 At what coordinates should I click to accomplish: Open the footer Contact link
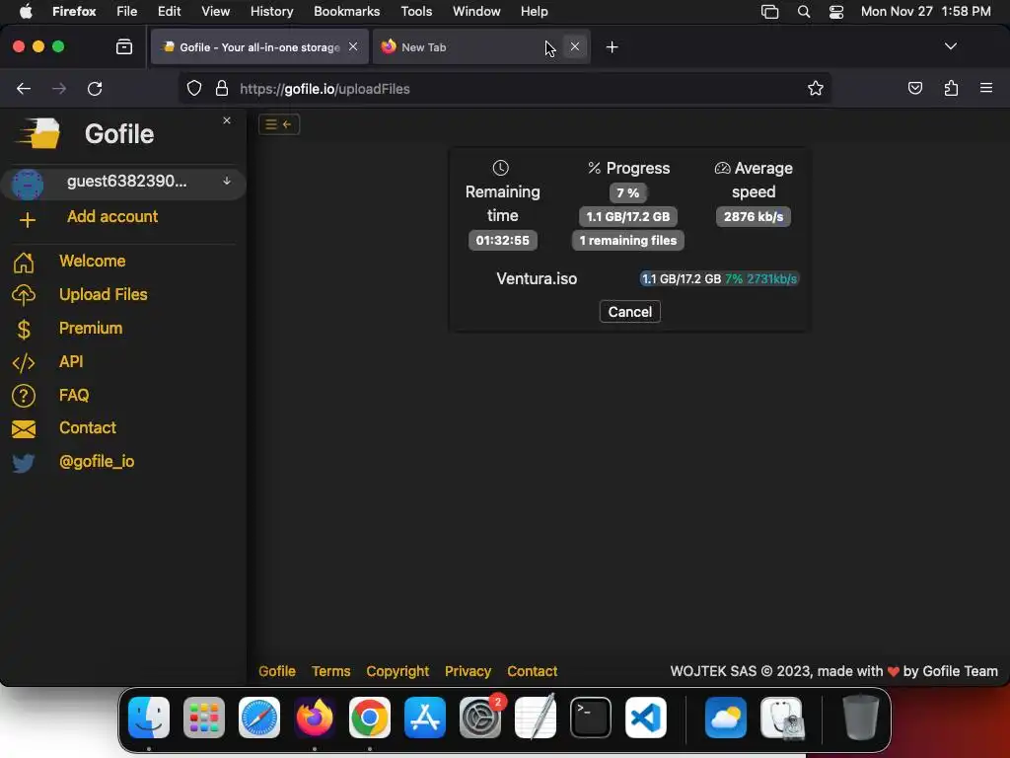[532, 671]
